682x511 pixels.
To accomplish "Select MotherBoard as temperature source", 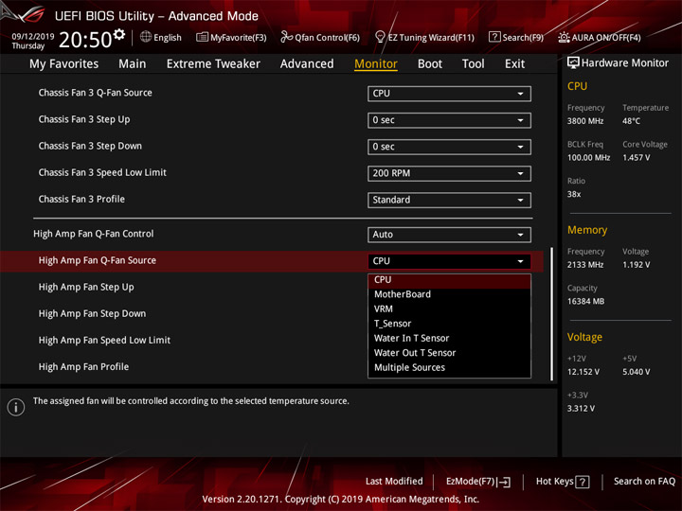I will 449,294.
